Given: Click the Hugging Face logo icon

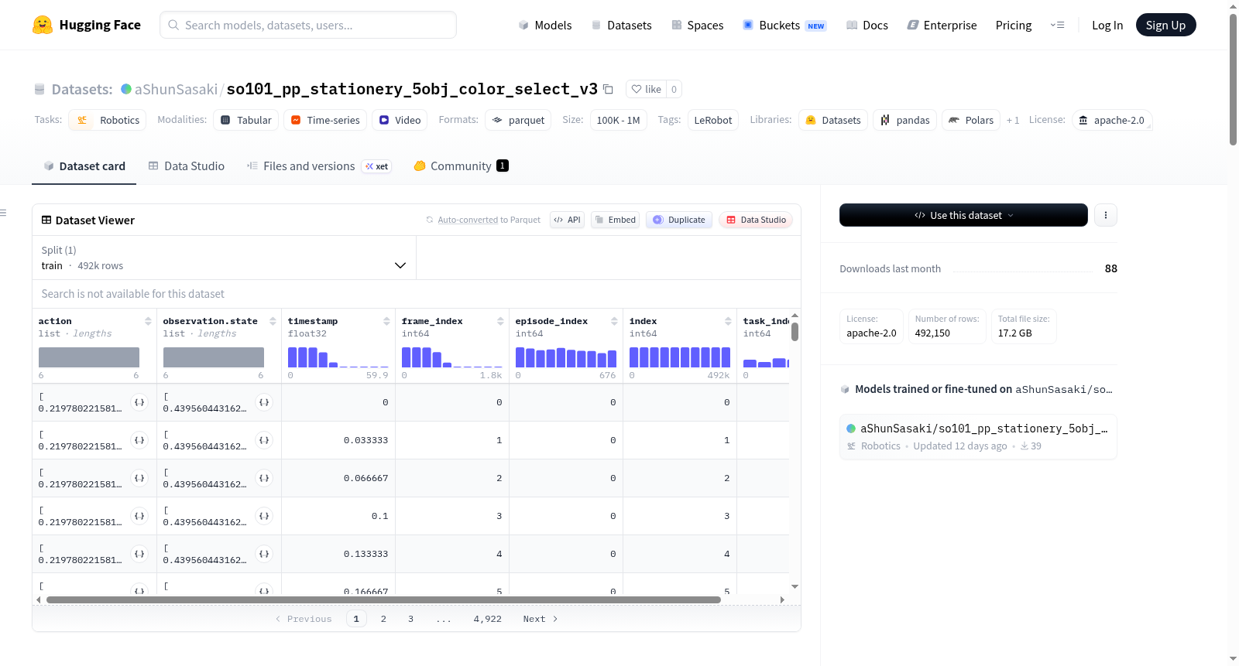Looking at the screenshot, I should [43, 25].
